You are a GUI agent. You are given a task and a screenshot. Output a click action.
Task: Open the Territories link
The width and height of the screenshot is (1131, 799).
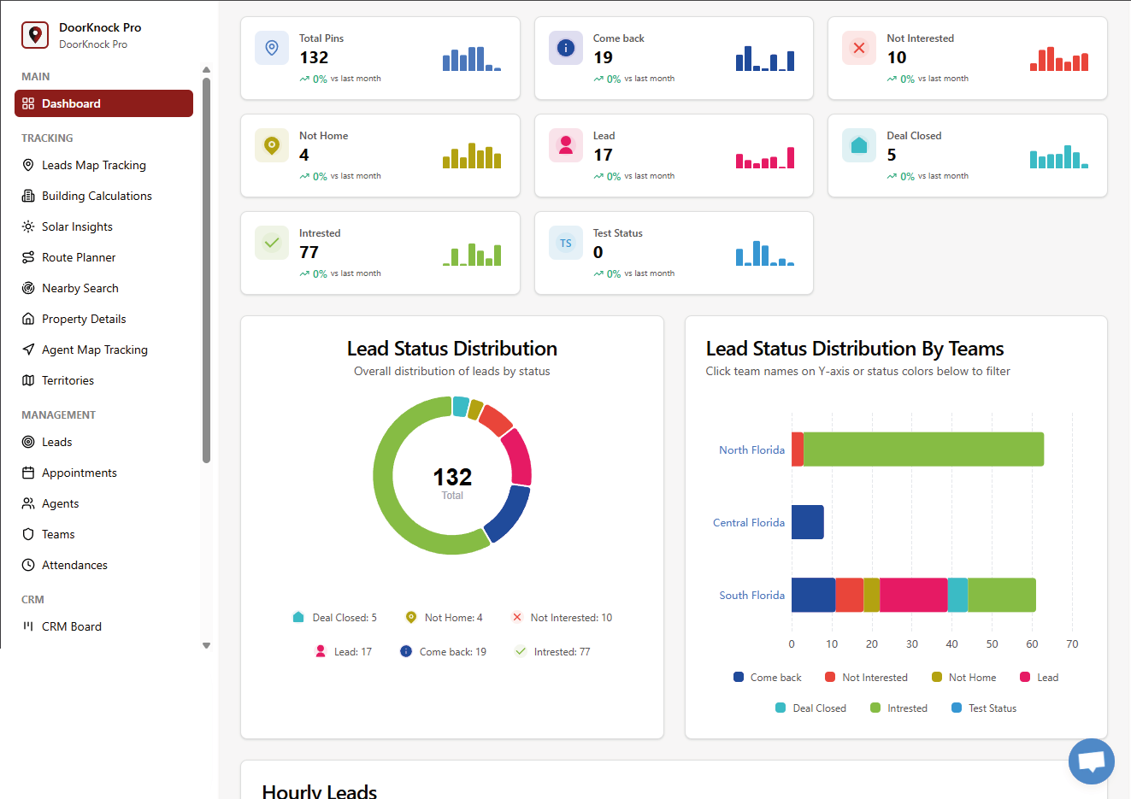68,380
